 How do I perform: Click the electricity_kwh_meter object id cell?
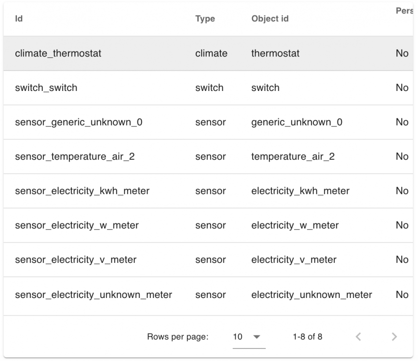click(300, 191)
